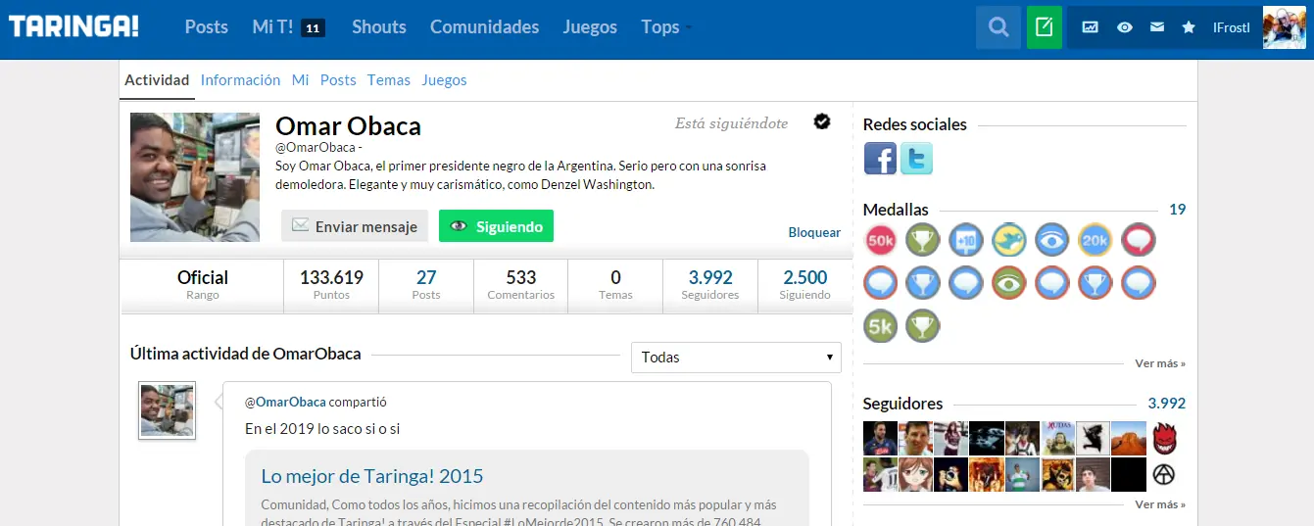
Task: Select the Actividad profile tab
Action: click(157, 80)
